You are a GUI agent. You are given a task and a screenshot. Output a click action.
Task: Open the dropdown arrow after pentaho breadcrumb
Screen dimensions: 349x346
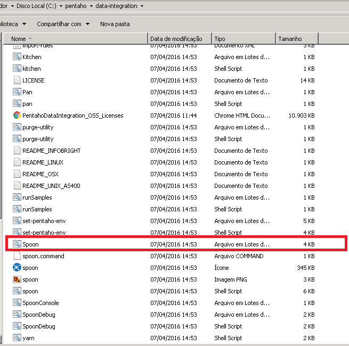(x=91, y=6)
